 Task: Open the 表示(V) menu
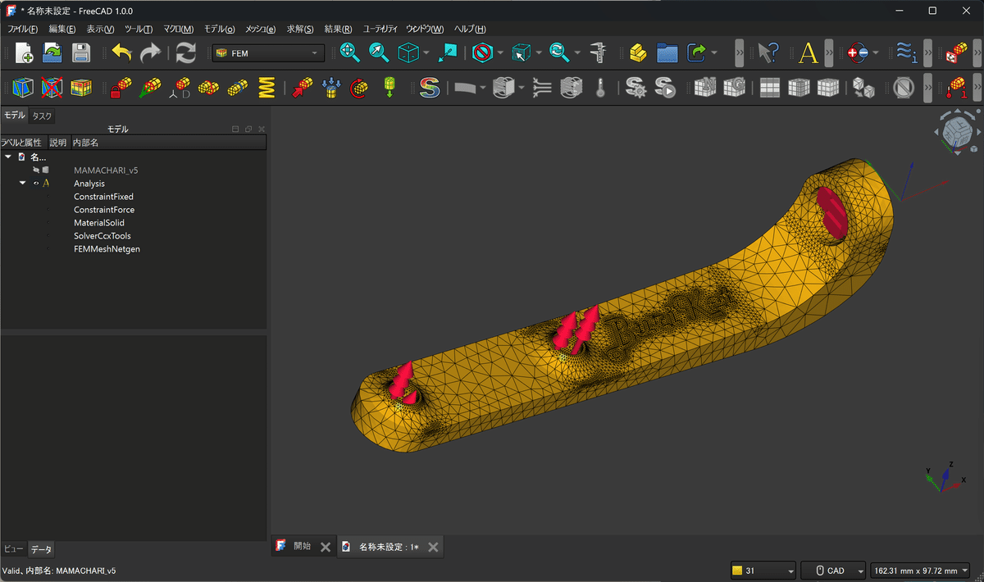100,29
